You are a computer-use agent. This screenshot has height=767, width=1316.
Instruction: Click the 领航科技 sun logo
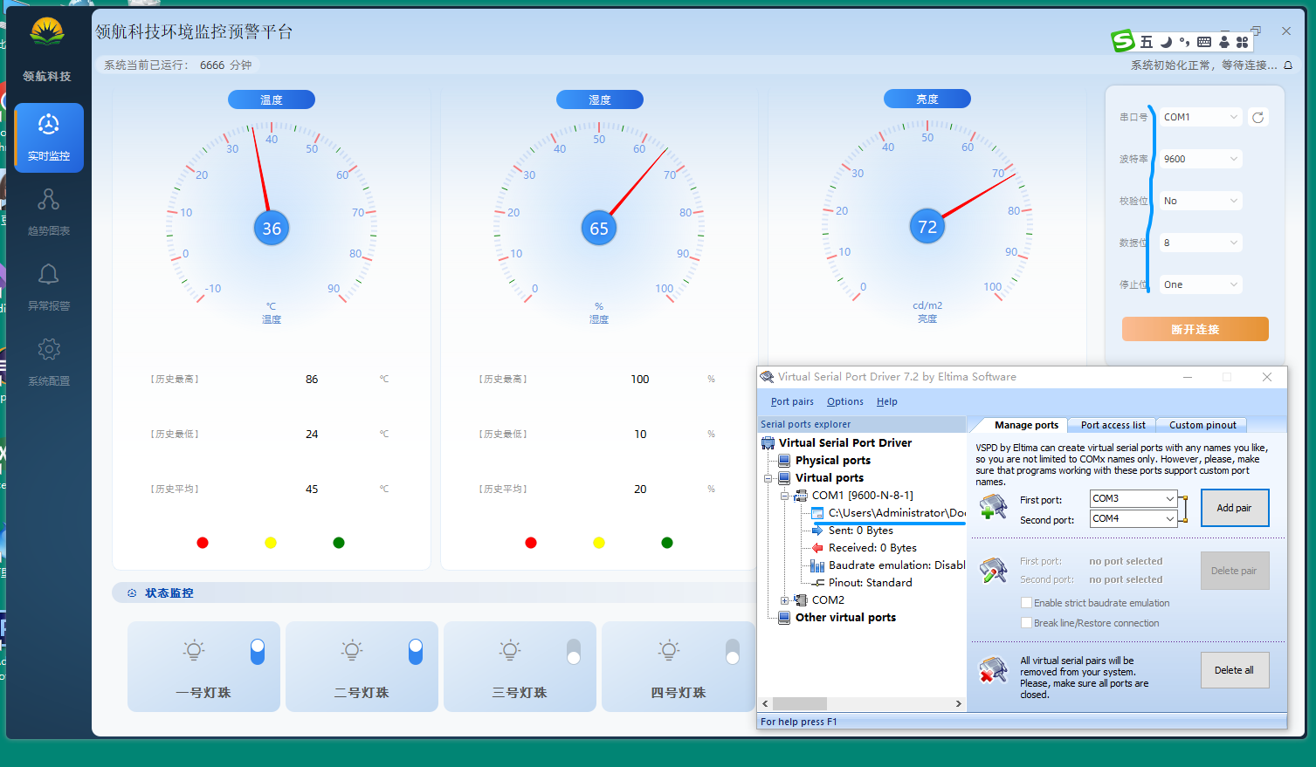click(x=47, y=33)
